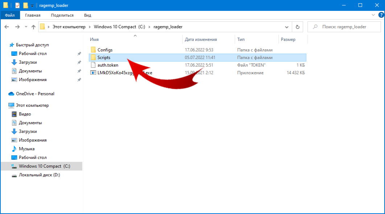Click the 1 КБ size cell

coord(300,65)
